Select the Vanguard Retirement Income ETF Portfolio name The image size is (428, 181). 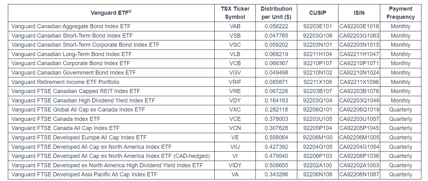65,82
